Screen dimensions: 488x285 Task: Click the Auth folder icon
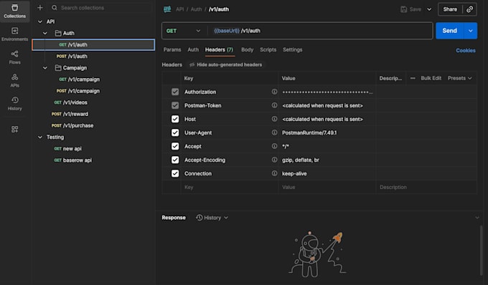click(58, 33)
